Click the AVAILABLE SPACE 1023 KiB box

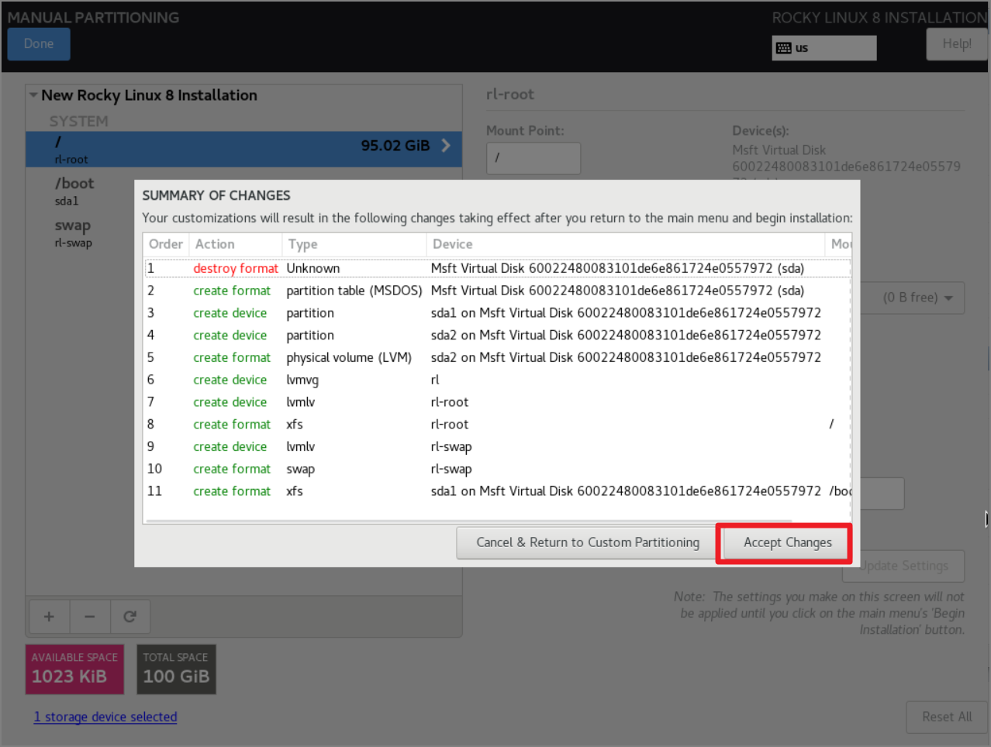(74, 669)
